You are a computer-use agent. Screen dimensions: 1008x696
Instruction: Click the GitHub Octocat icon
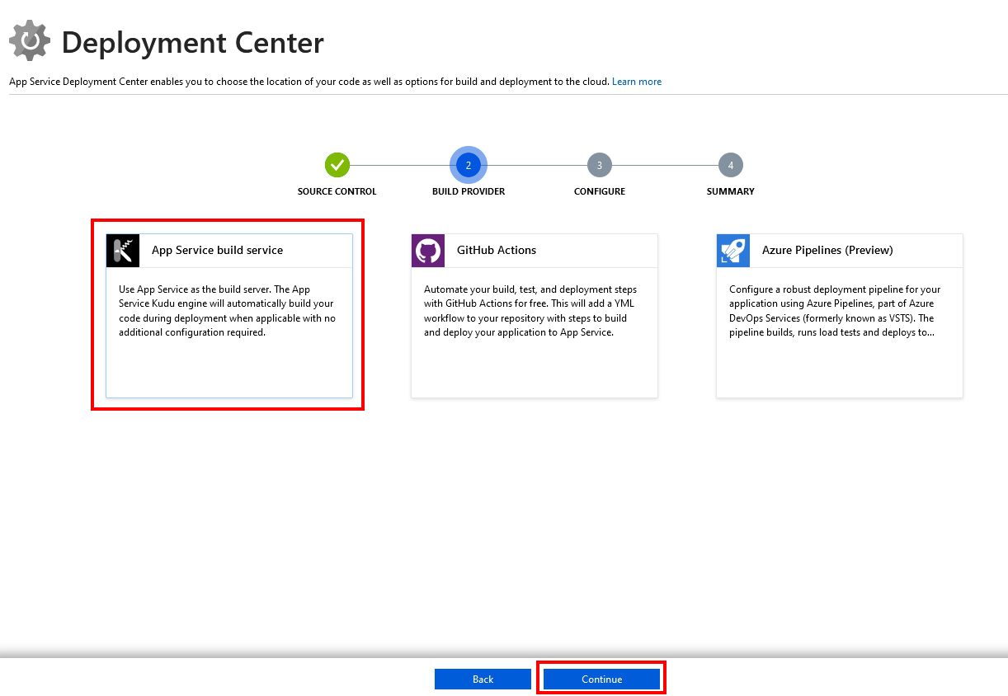point(428,251)
